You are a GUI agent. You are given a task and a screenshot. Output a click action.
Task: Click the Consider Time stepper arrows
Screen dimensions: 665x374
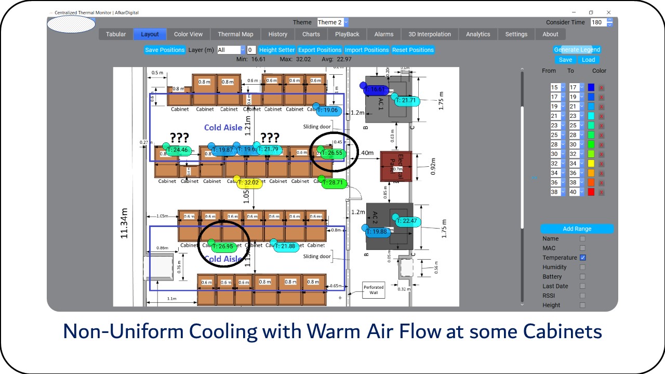coord(610,22)
